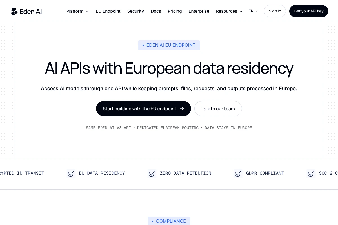Click the GDPR Compliant checkmark icon
338x225 pixels.
click(x=238, y=173)
